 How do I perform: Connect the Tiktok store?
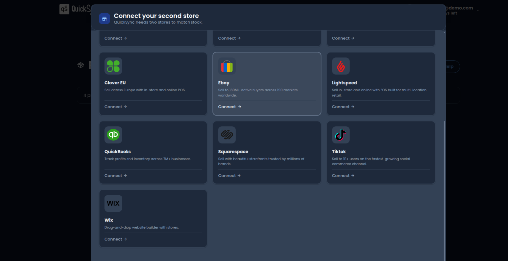343,175
